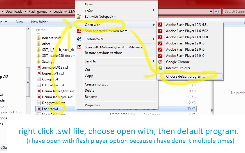The image size is (245, 153).
Task: Click the Settings folder icon
Action: tap(39, 61)
